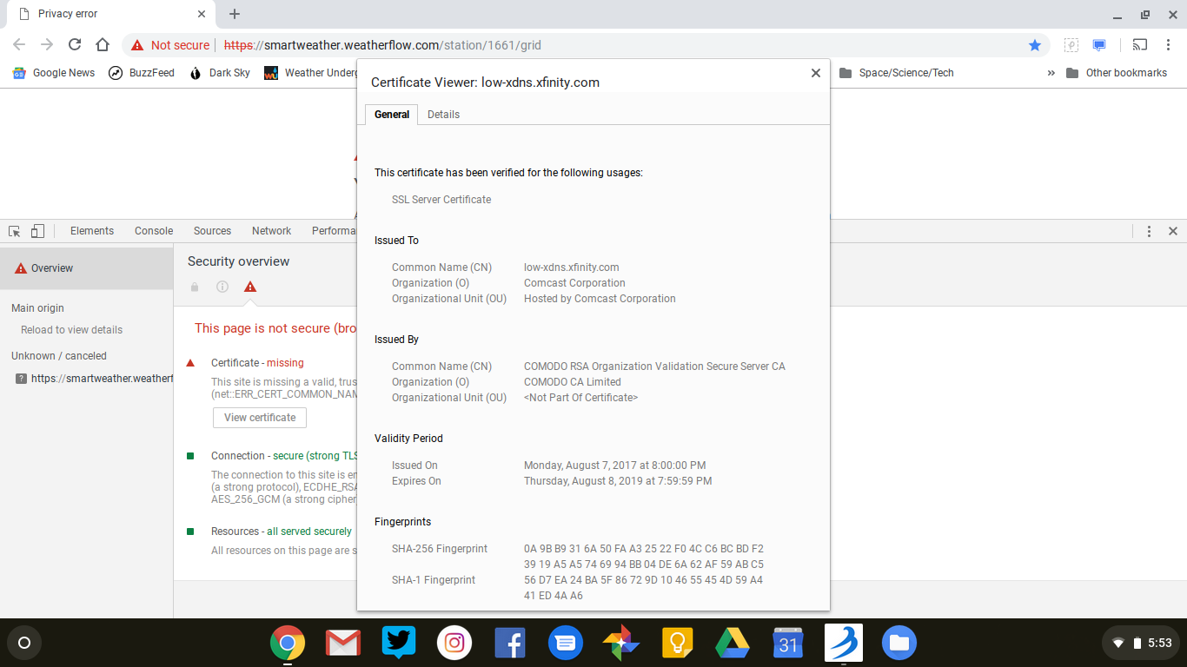Switch to the Details tab in Certificate Viewer
The width and height of the screenshot is (1187, 667).
click(443, 115)
